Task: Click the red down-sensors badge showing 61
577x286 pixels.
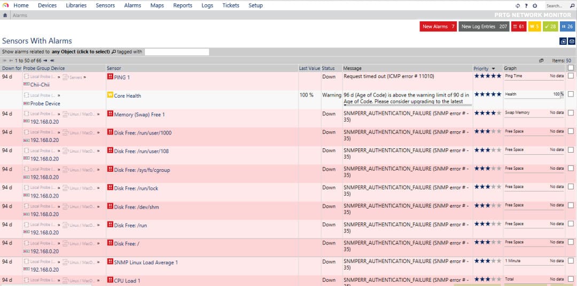Action: pyautogui.click(x=518, y=27)
